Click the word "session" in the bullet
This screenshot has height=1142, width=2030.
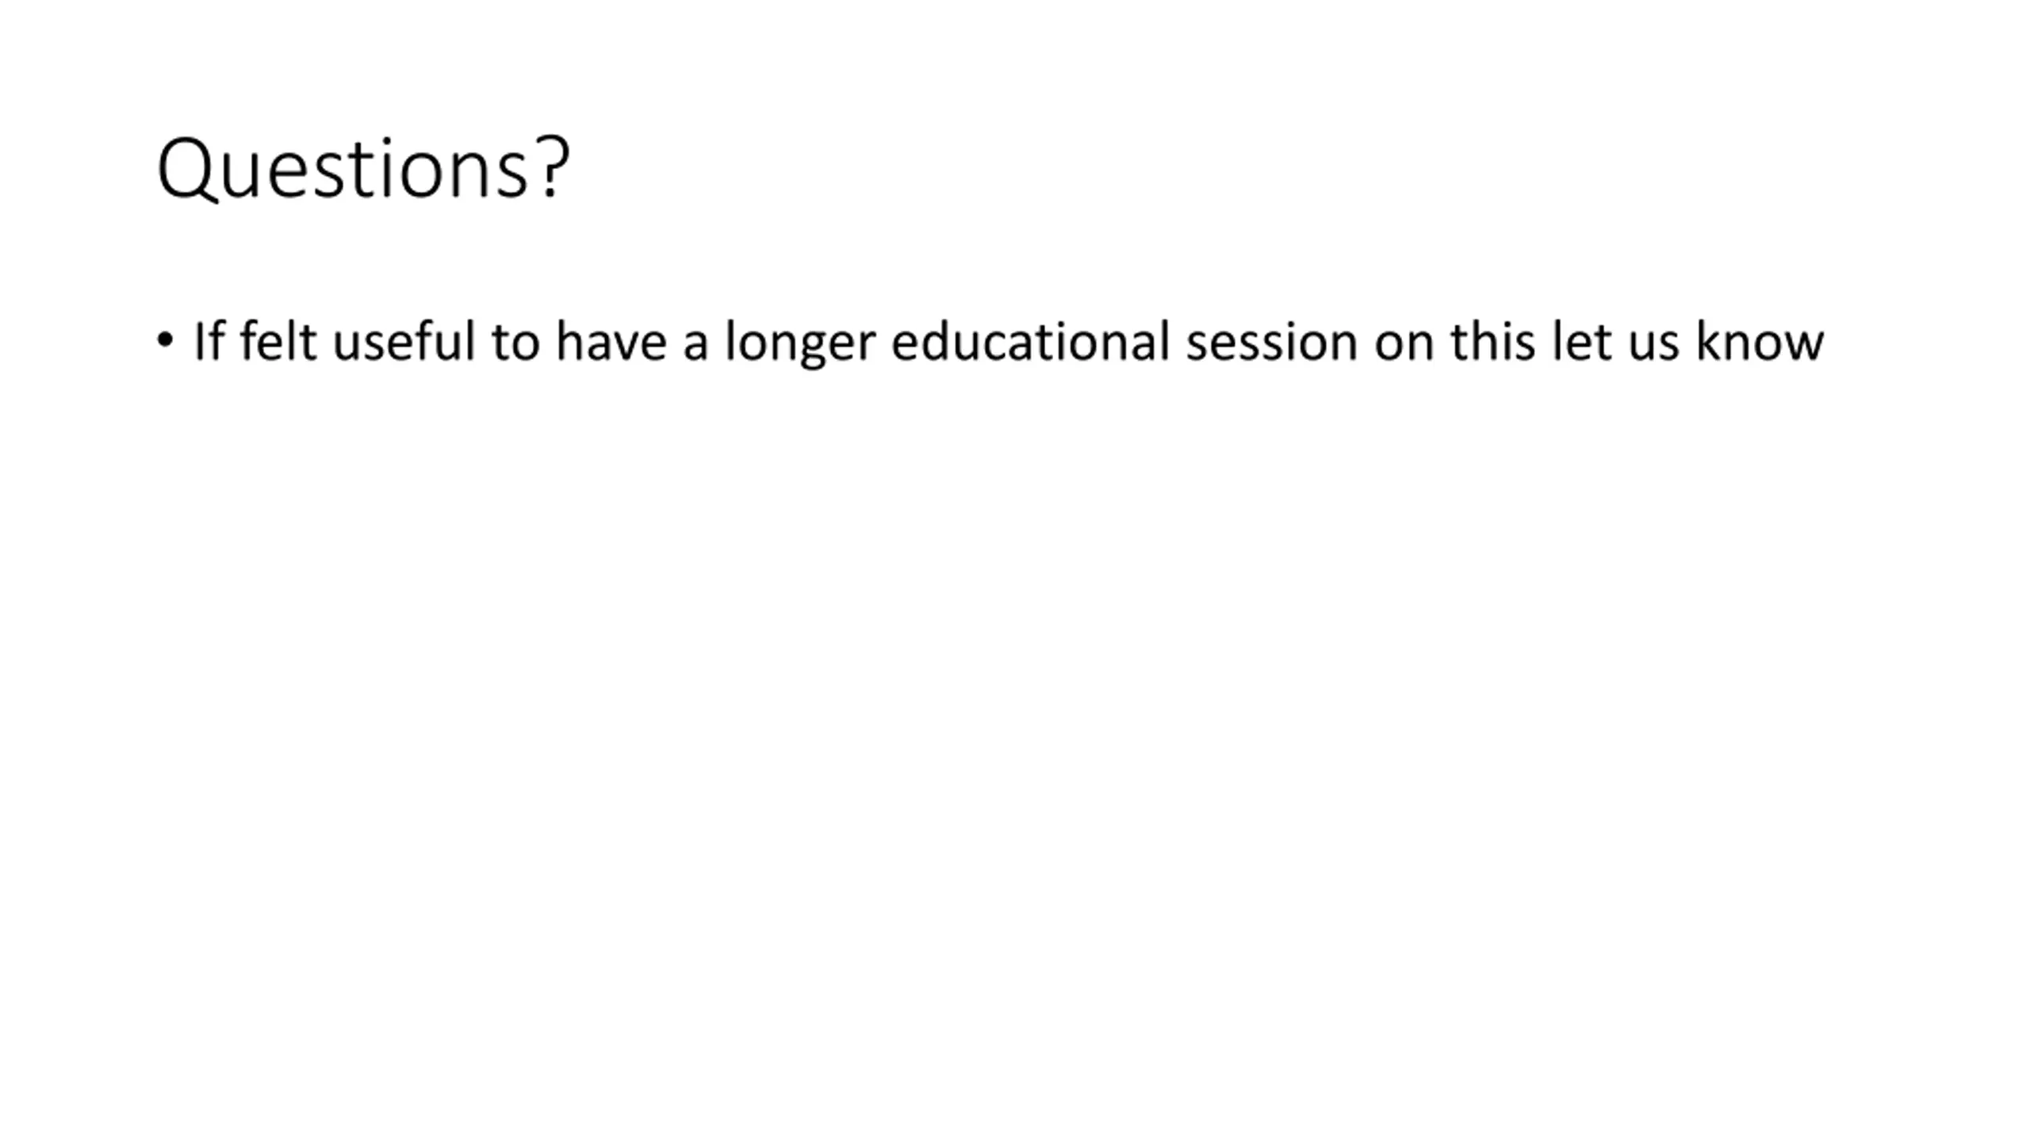coord(1271,343)
